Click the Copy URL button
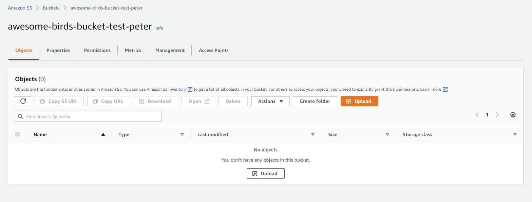This screenshot has height=202, width=532. tap(109, 101)
